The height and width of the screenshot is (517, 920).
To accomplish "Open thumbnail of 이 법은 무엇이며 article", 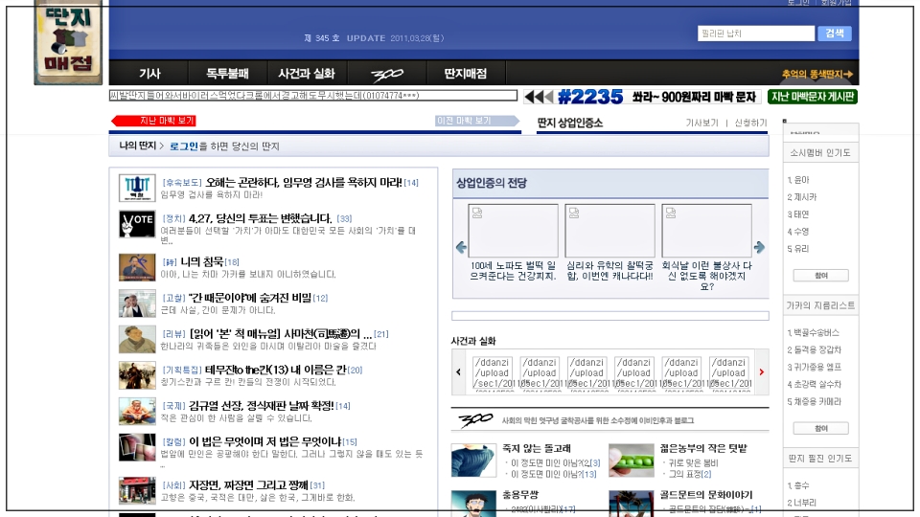I will (137, 447).
